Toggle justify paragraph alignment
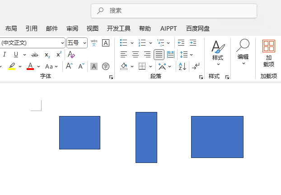 click(x=159, y=55)
